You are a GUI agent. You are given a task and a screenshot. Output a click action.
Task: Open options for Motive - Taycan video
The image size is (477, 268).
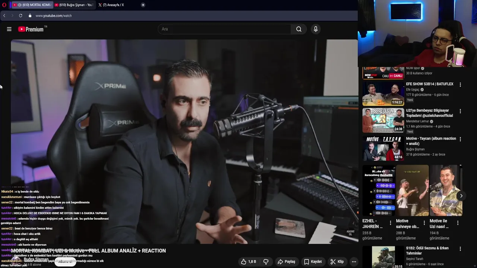pos(460,139)
